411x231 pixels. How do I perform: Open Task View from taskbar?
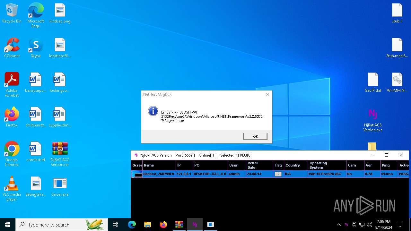[x=116, y=225]
